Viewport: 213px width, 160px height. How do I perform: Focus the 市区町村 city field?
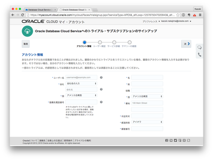pos(147,116)
